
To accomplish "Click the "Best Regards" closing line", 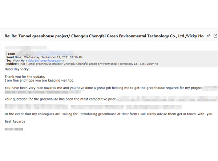I will (15, 121).
